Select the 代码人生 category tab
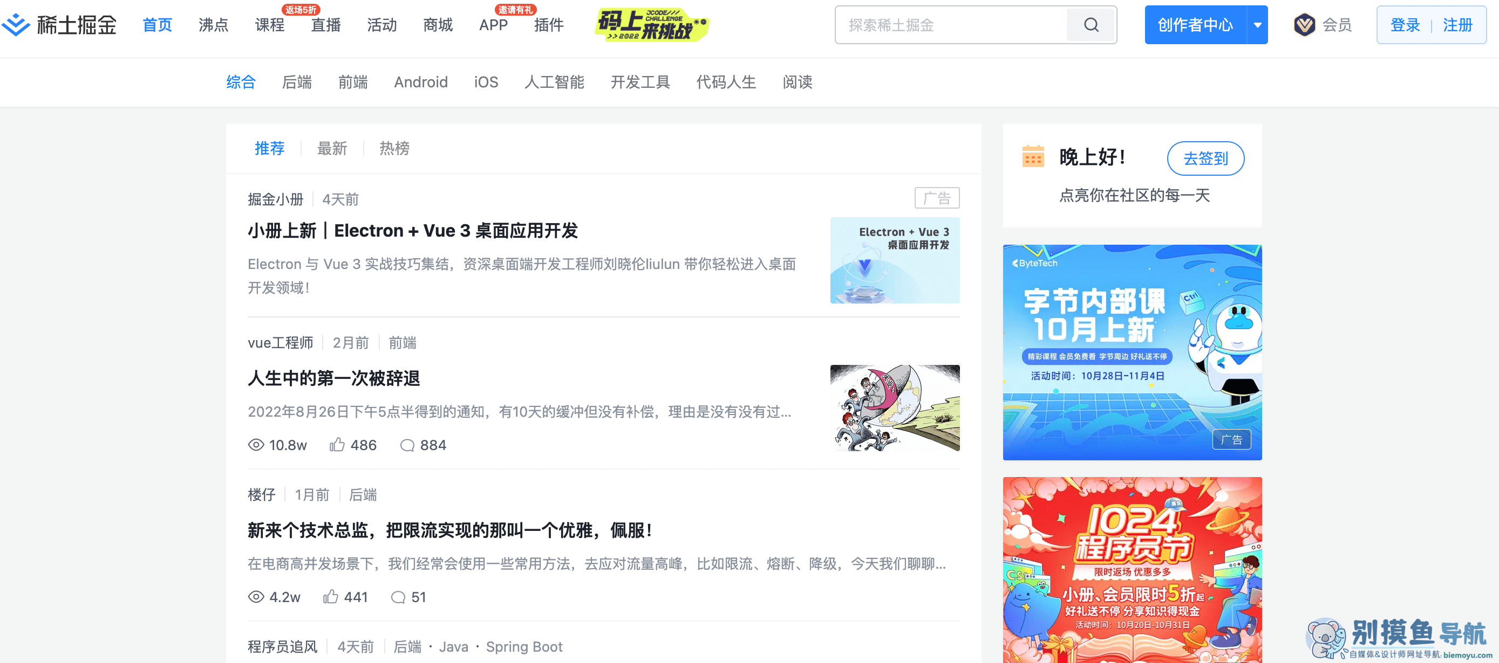The image size is (1499, 663). 726,82
